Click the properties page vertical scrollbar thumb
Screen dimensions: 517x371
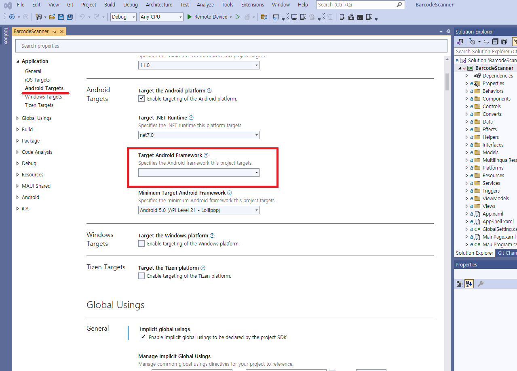(447, 82)
